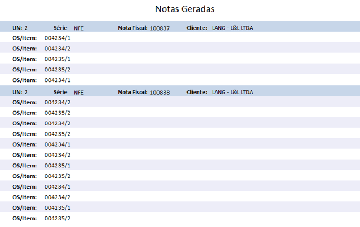The height and width of the screenshot is (227, 360).
Task: Select the first OS/Item 004234/1 under nota 100837
Action: coord(57,38)
